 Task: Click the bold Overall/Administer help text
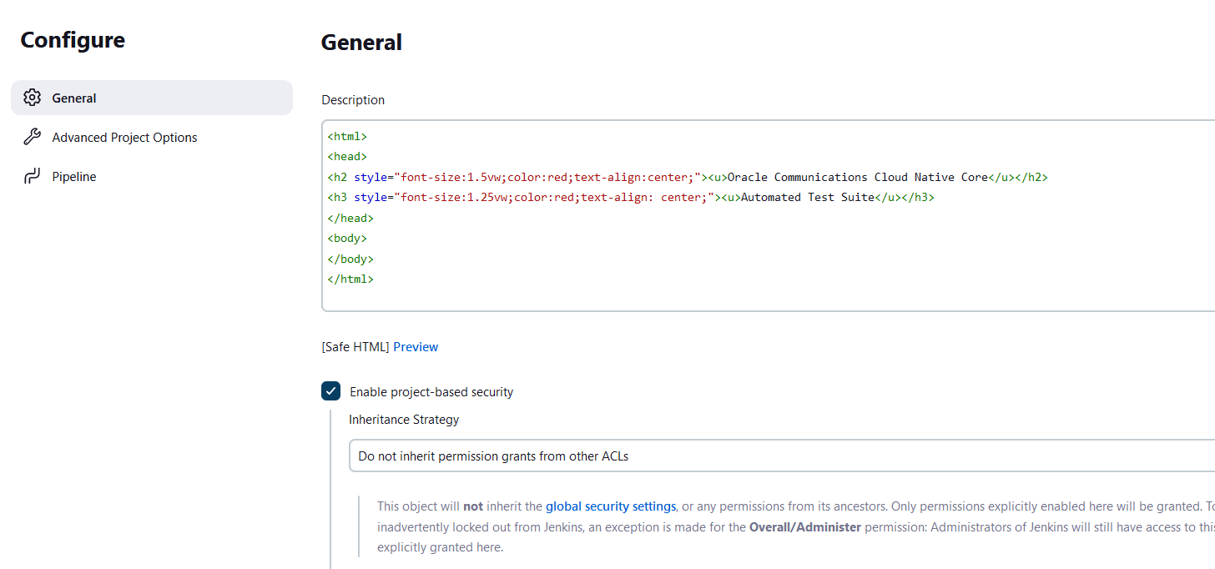pos(804,527)
